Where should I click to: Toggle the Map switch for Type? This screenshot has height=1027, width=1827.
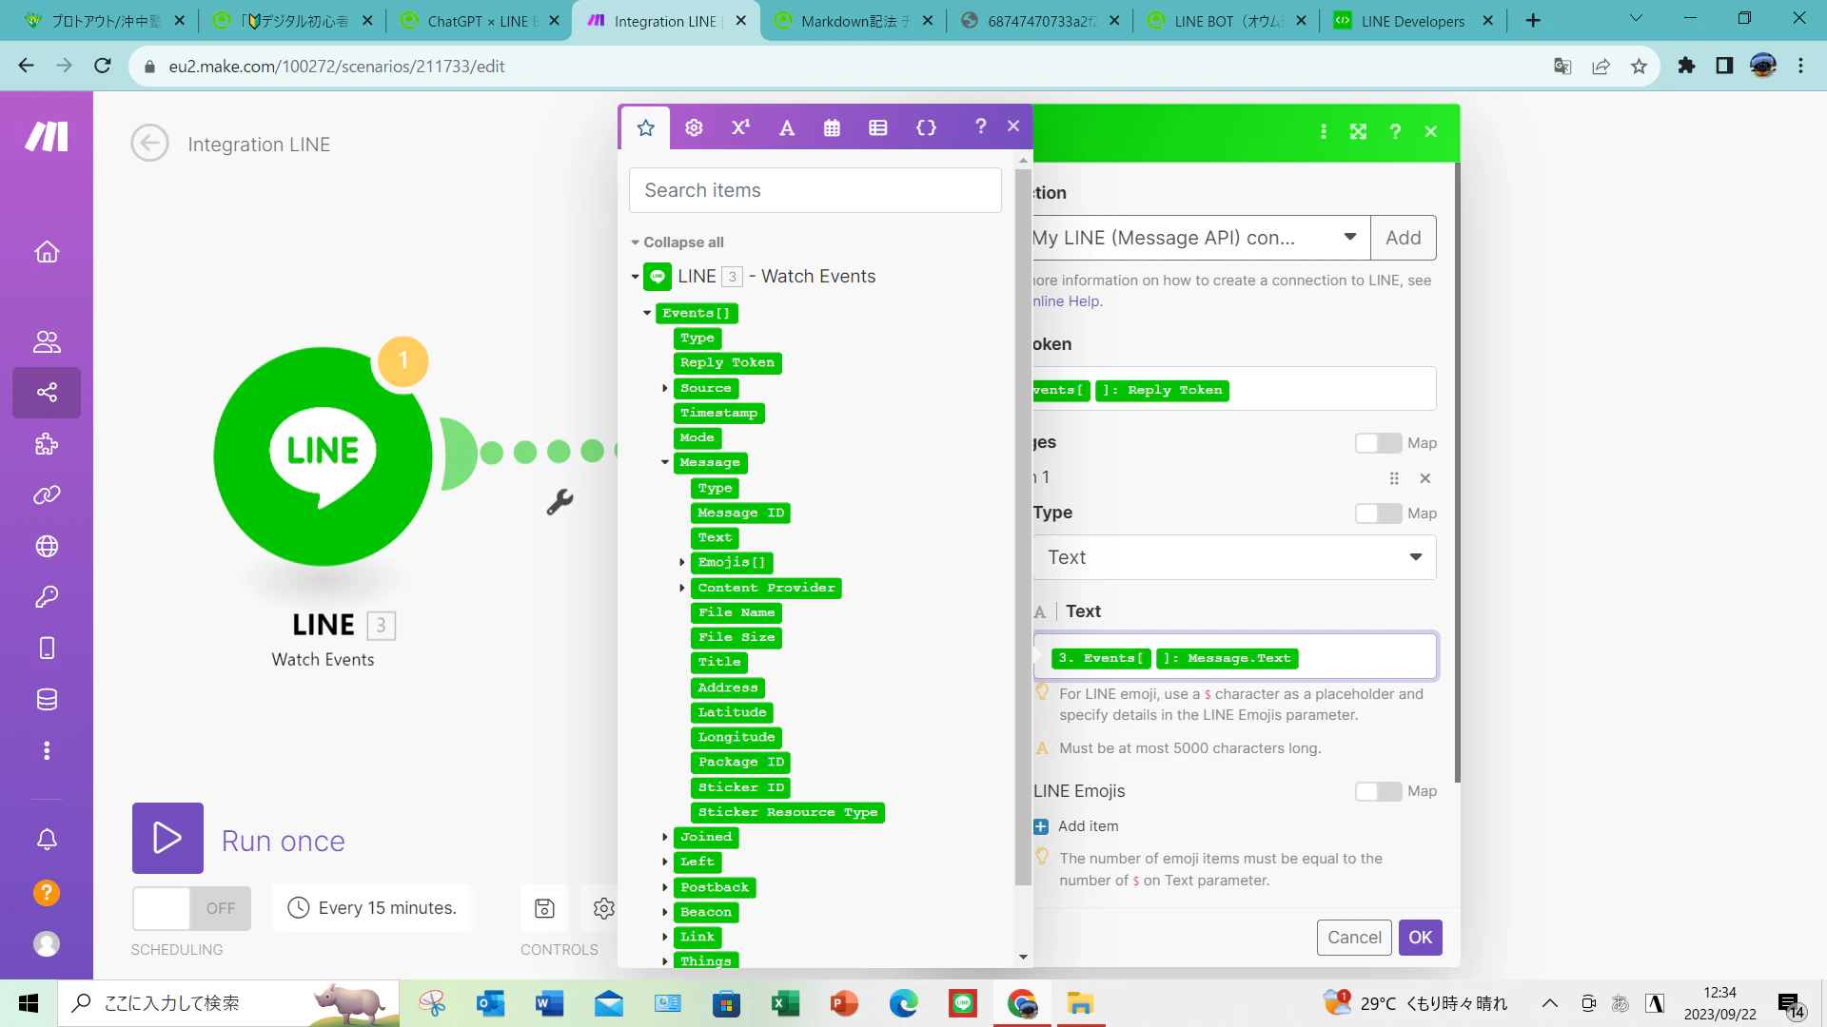1379,513
